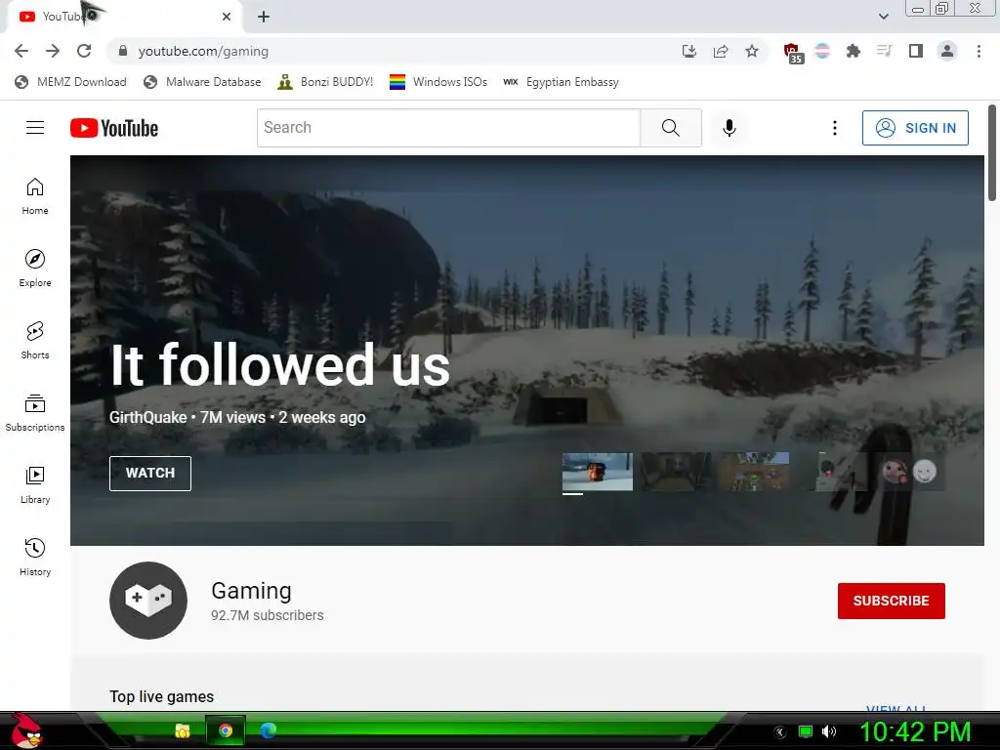Image resolution: width=1000 pixels, height=750 pixels.
Task: Open Bonzi BUDDY! bookmark
Action: (x=325, y=82)
